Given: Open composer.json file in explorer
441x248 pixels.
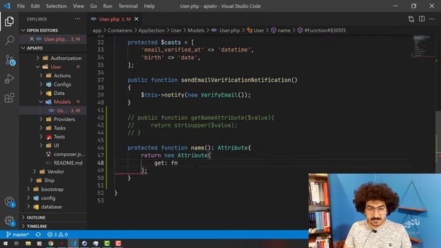Looking at the screenshot, I should click(53, 154).
